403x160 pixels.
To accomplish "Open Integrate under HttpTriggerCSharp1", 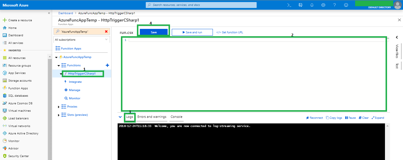I will pos(75,82).
